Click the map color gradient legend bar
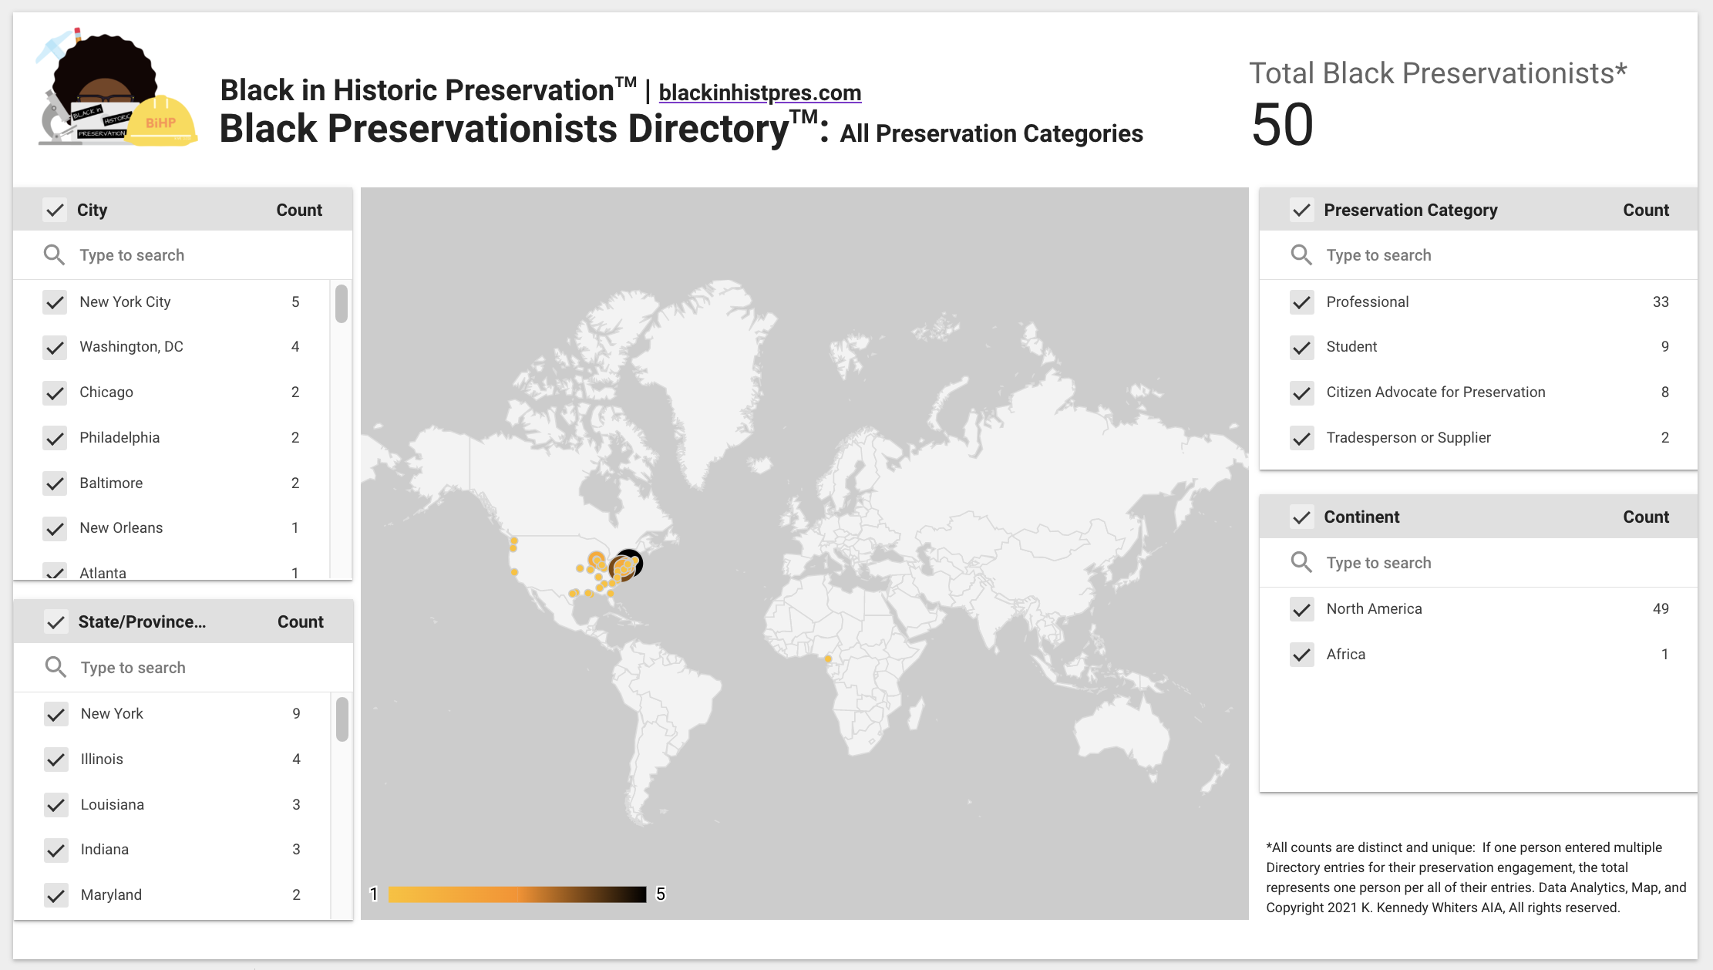The height and width of the screenshot is (970, 1713). pos(517,894)
